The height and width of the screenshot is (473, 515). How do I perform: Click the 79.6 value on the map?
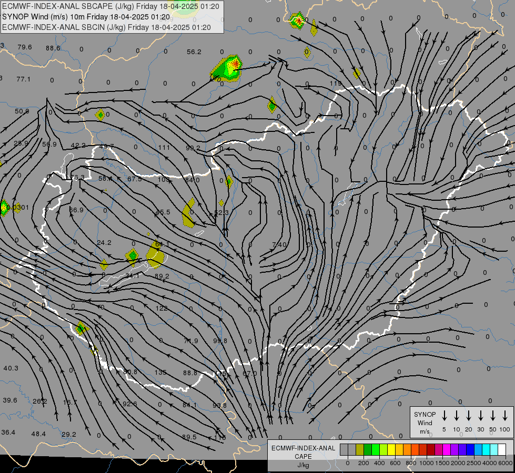click(25, 47)
